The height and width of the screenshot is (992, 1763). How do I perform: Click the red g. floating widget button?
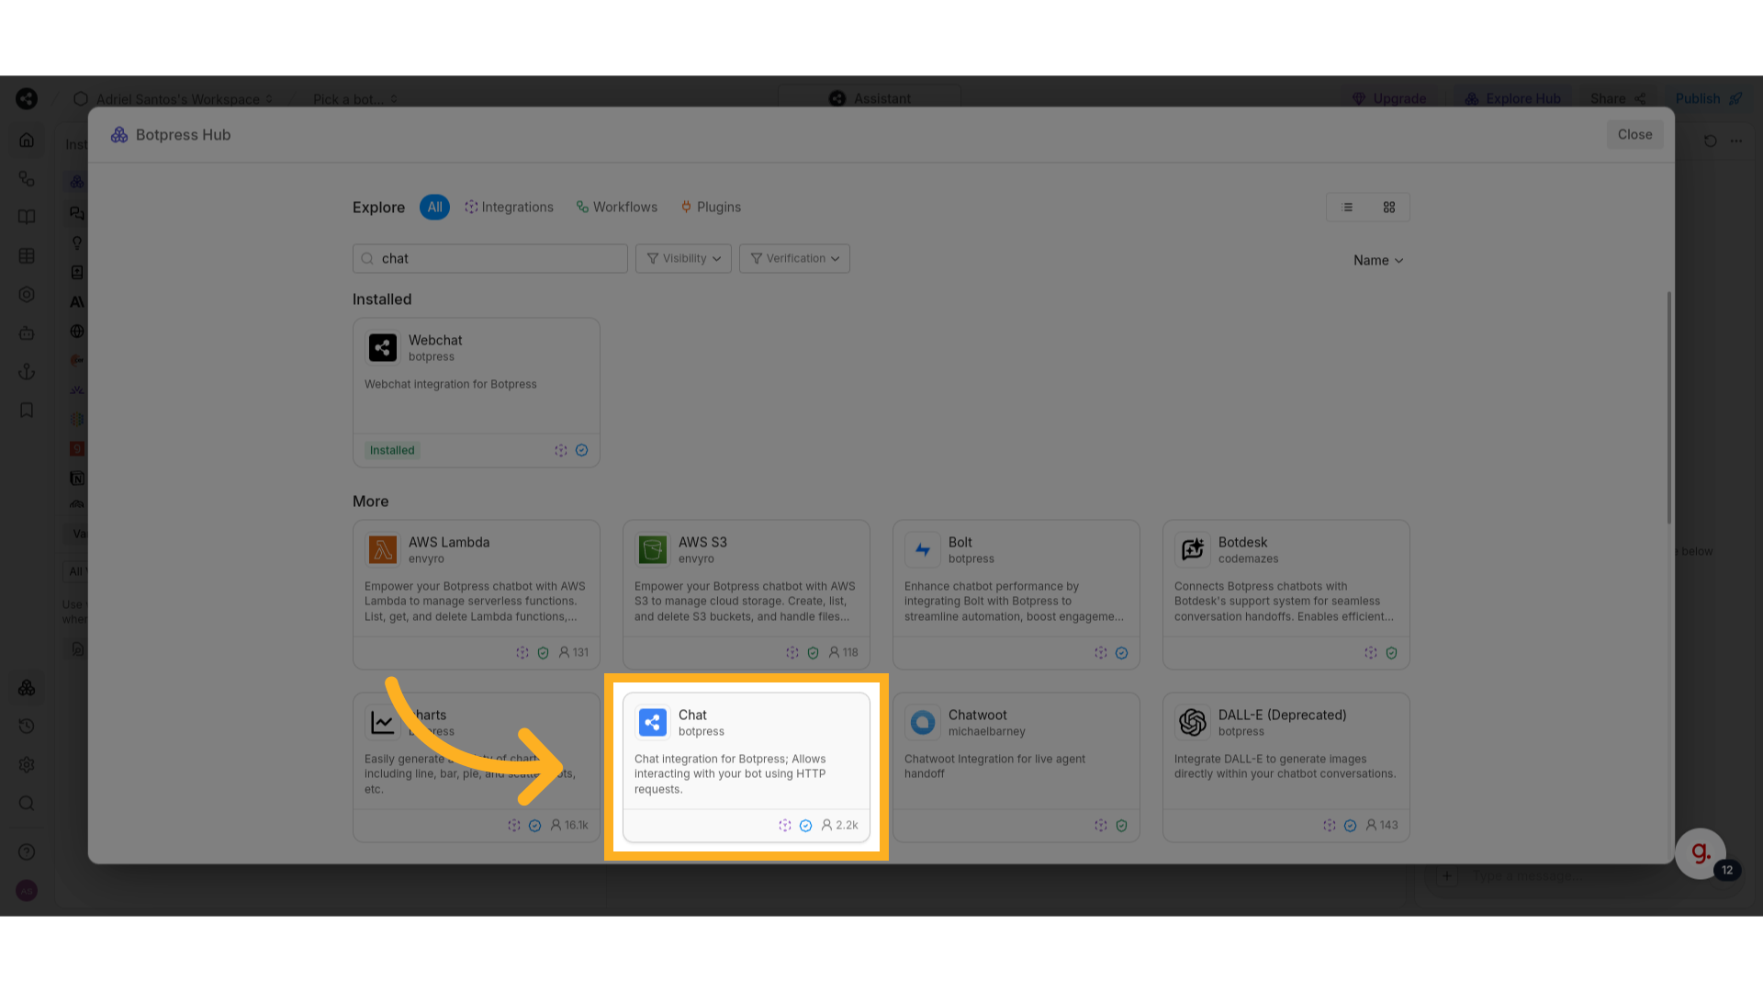coord(1701,853)
